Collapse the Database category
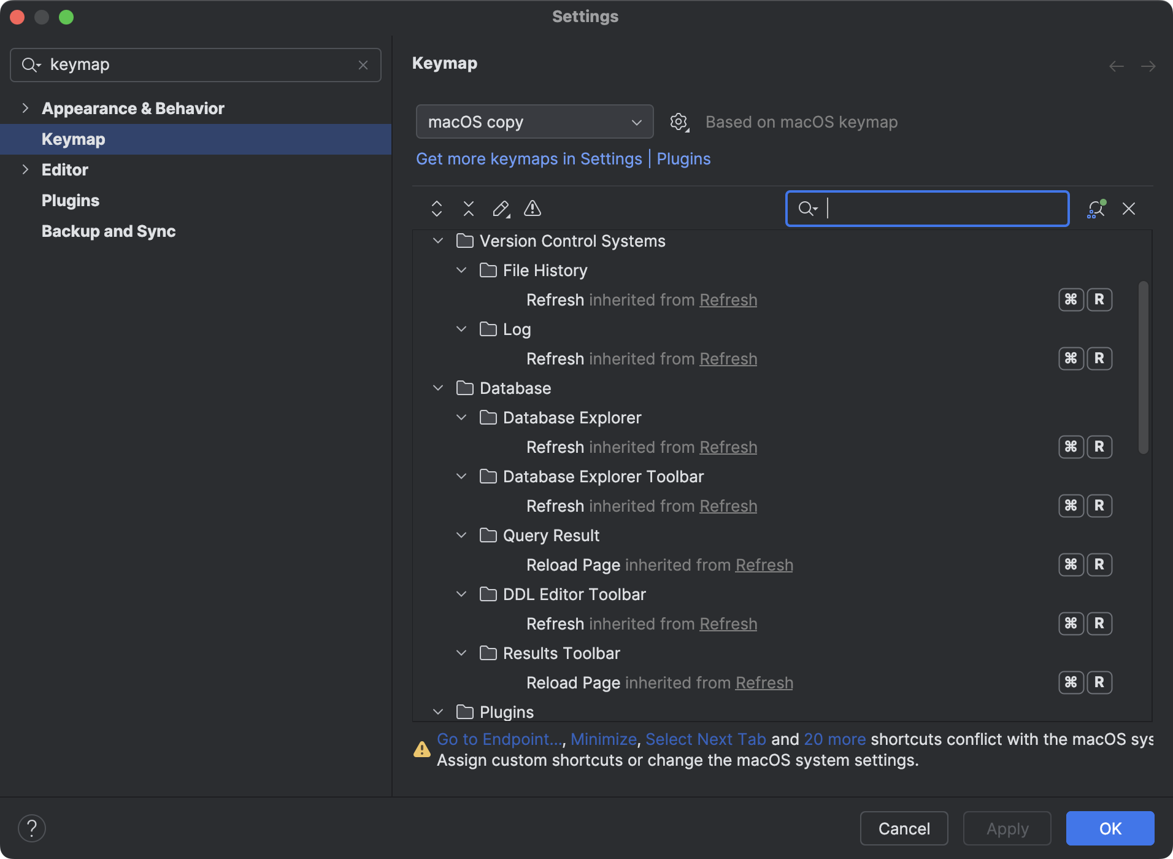 click(x=438, y=388)
